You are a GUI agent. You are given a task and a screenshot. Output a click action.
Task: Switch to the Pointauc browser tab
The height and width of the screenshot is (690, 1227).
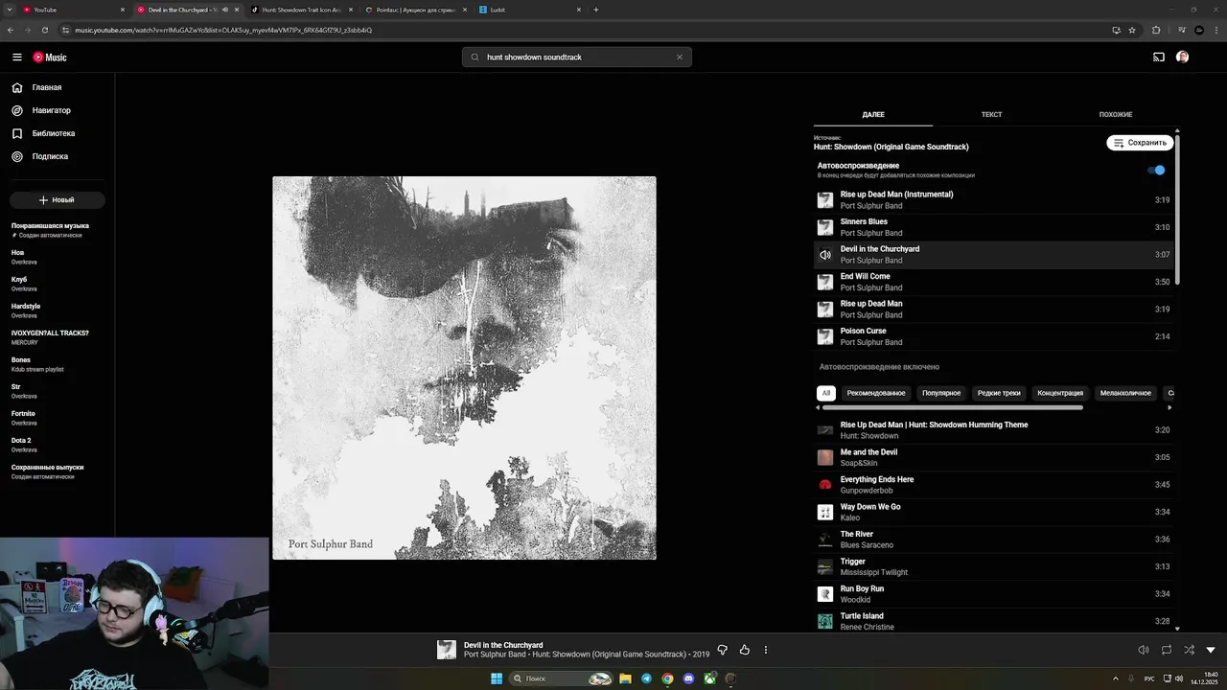(x=415, y=10)
